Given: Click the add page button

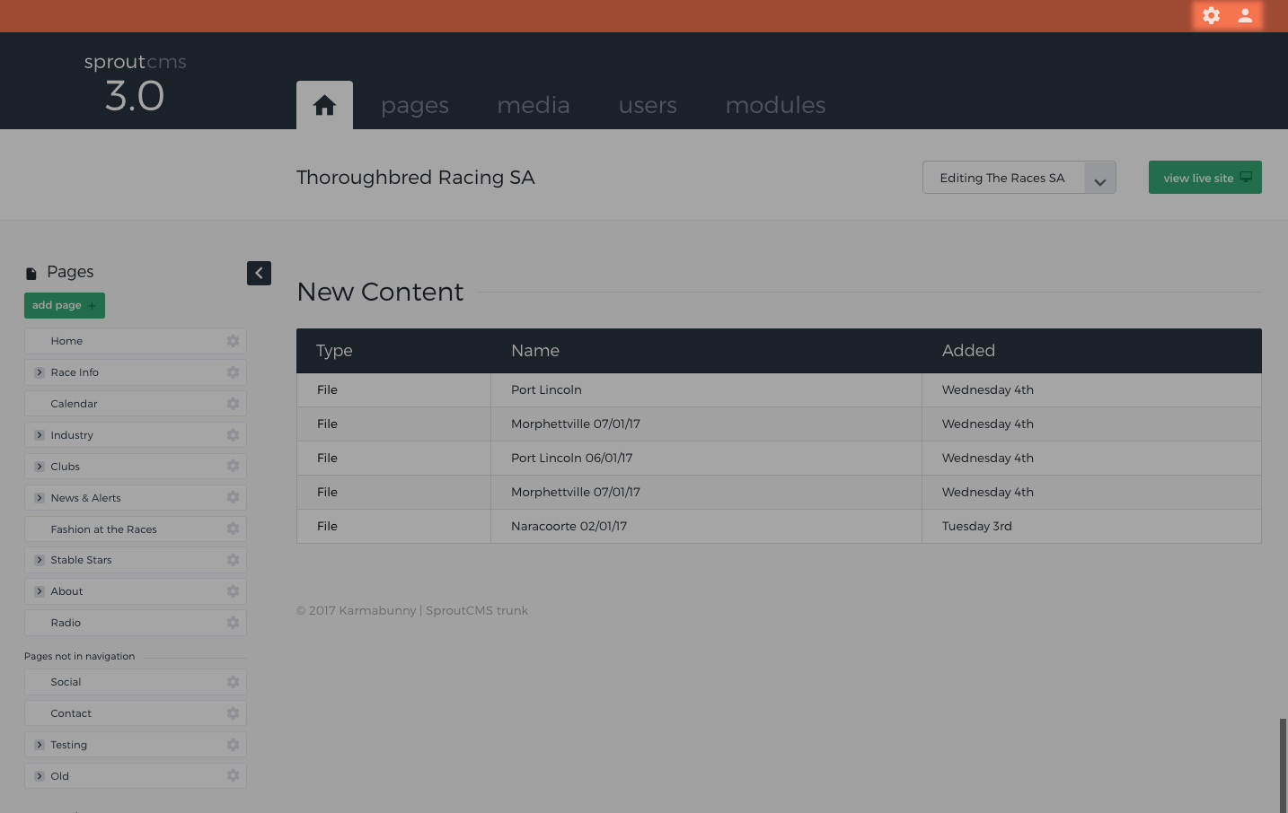Looking at the screenshot, I should (x=65, y=305).
